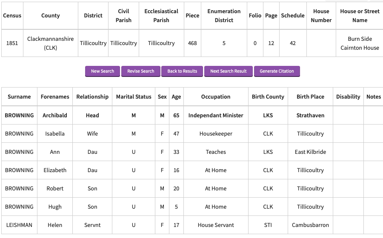This screenshot has width=383, height=238.
Task: Click the Clackmannanshire (CLK) county cell
Action: pos(51,43)
